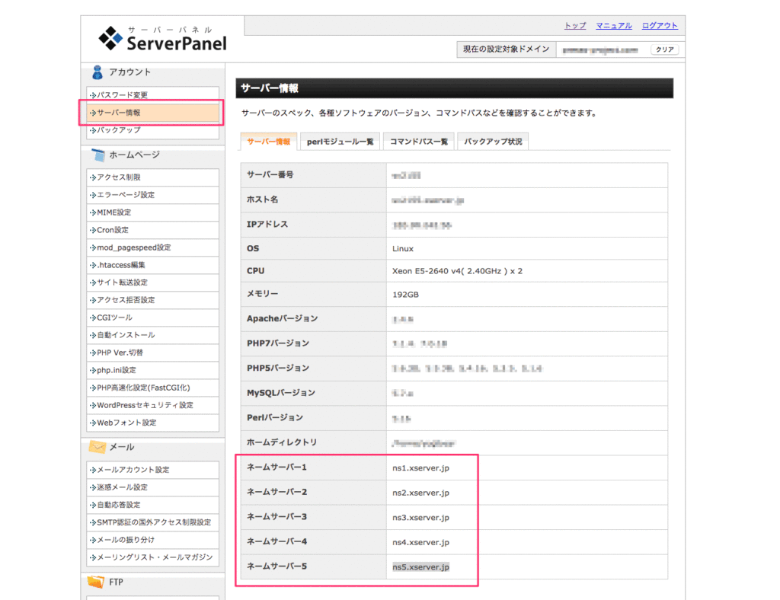The image size is (780, 600).
Task: Open MIME設定
Action: [152, 212]
